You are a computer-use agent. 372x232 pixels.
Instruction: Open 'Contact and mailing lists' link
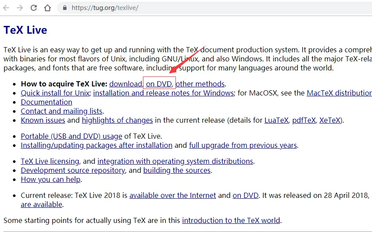point(61,111)
